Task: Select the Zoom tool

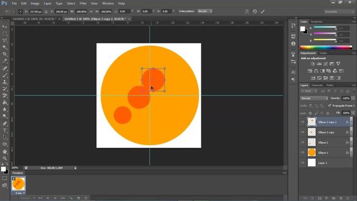Action: pos(4,158)
